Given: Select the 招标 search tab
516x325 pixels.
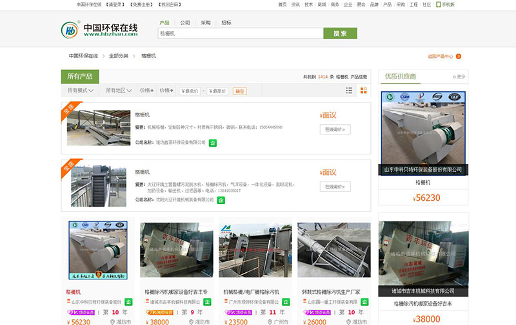Looking at the screenshot, I should tap(226, 23).
